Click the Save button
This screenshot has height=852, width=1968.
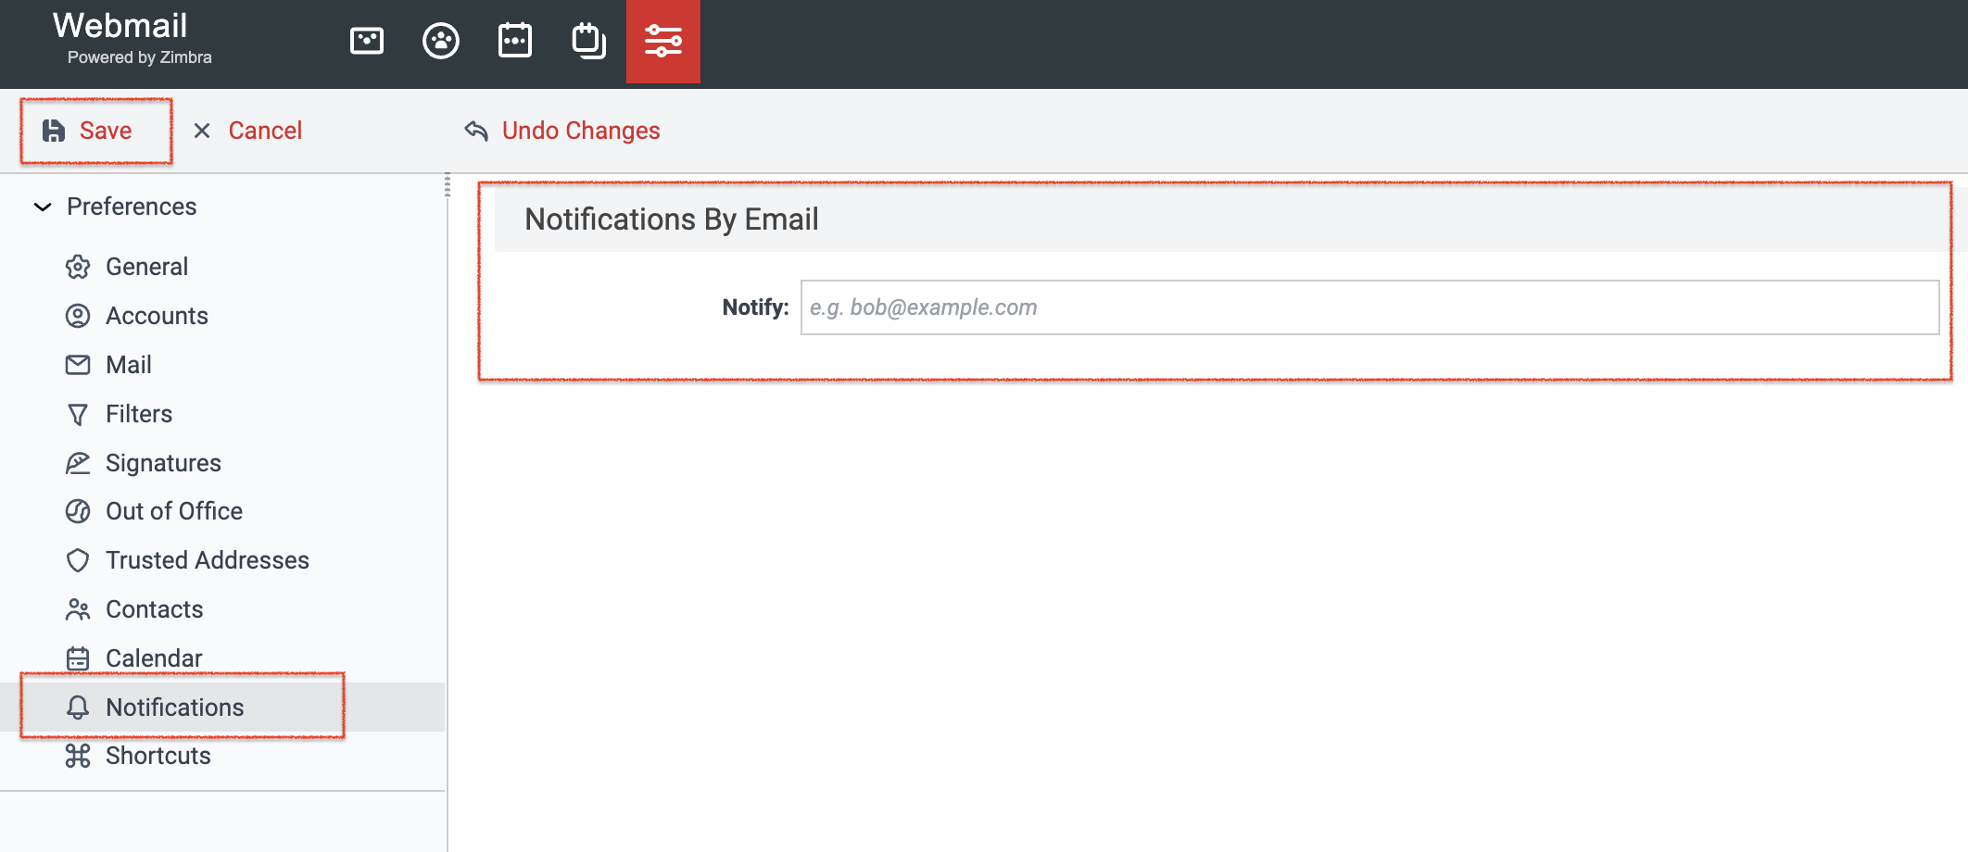[89, 131]
